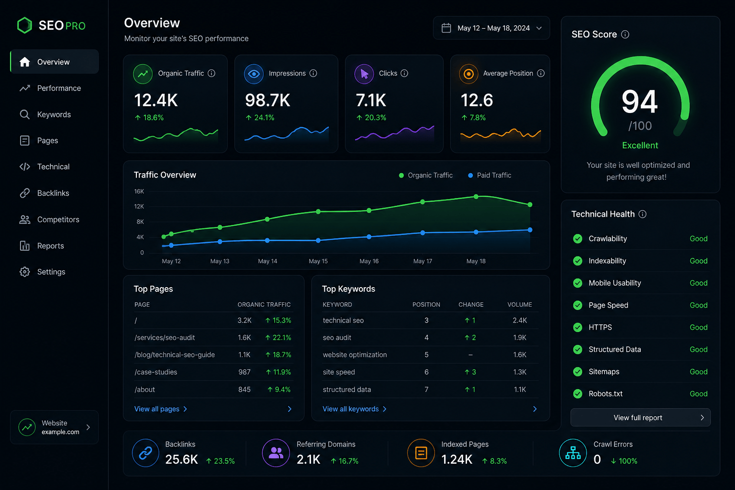Click the chevron at right of Top Pages footer
Viewport: 735px width, 490px height.
tap(290, 409)
